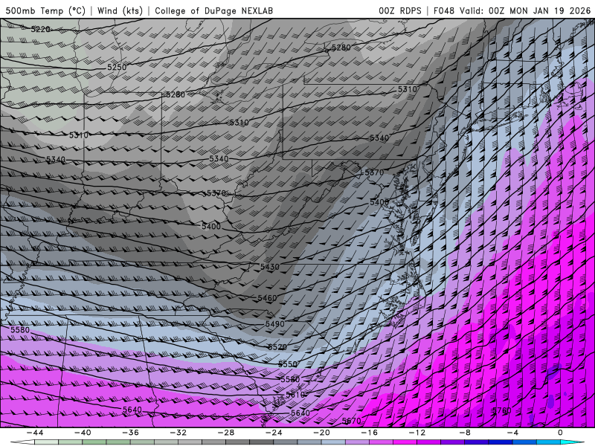Viewport: 595px width, 446px height.
Task: Click the '500mb Temp (°C)' title text
Action: (45, 10)
